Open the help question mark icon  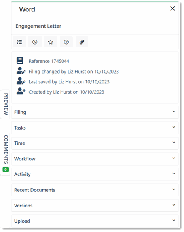(x=66, y=42)
